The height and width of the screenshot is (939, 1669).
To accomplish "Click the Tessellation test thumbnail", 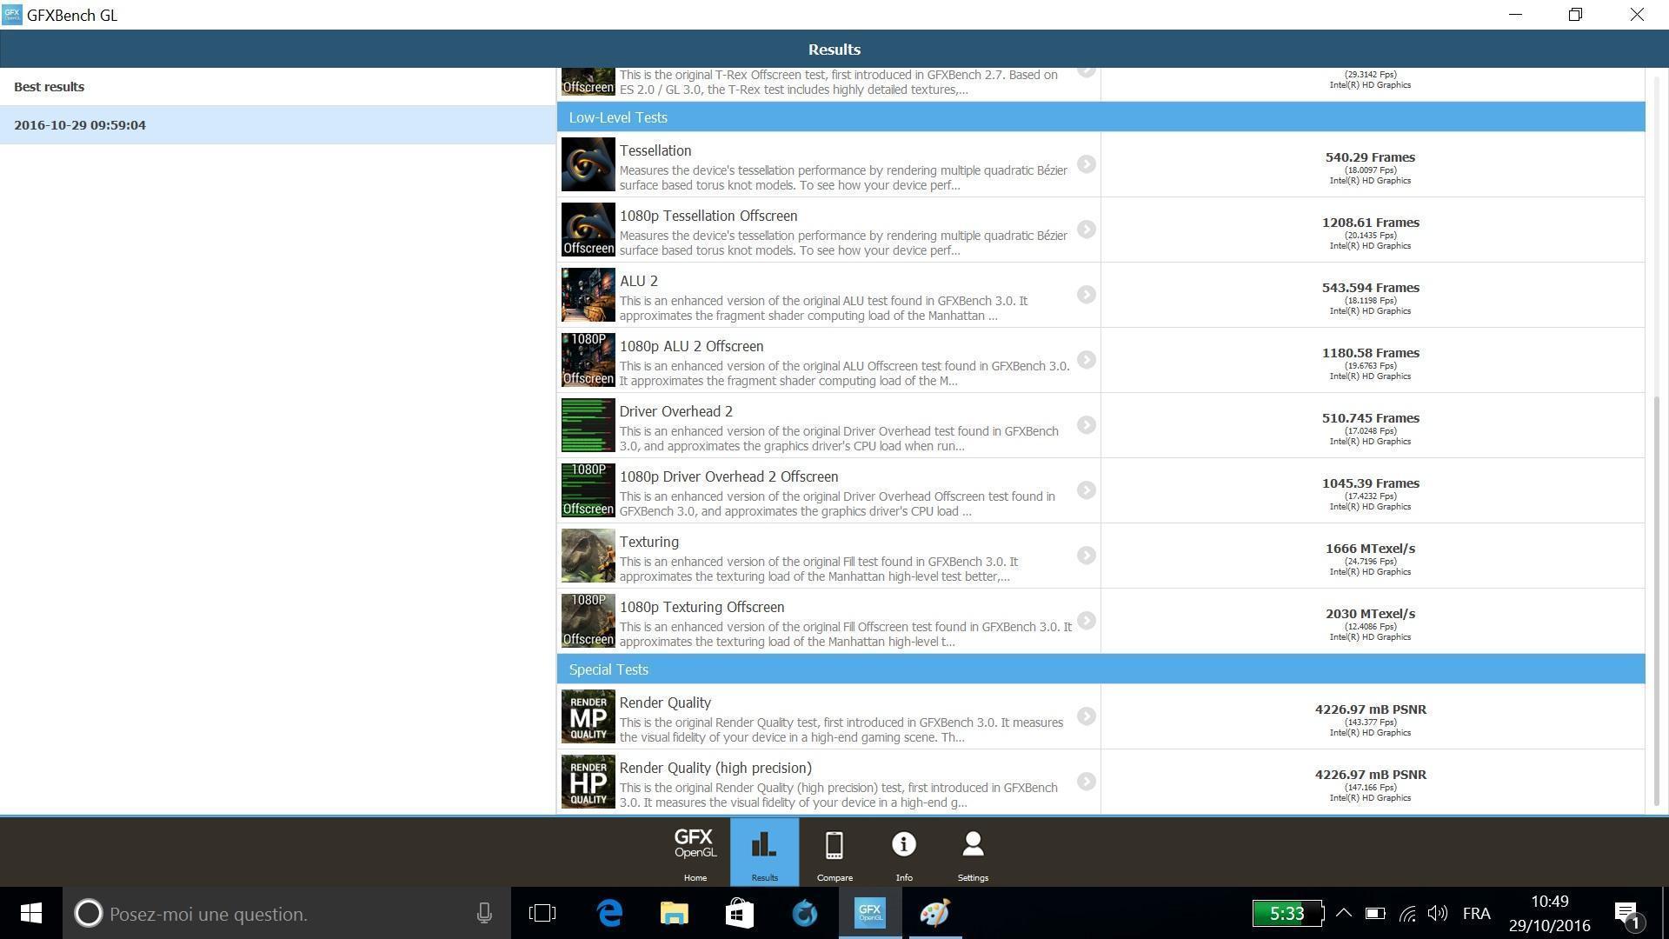I will 588,164.
